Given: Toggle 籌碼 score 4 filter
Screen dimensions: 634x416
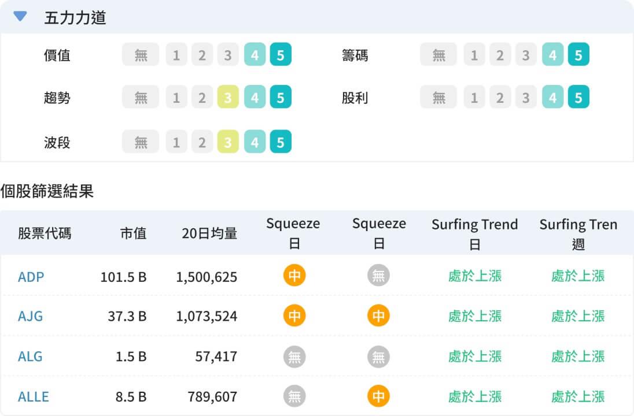Looking at the screenshot, I should coord(552,55).
